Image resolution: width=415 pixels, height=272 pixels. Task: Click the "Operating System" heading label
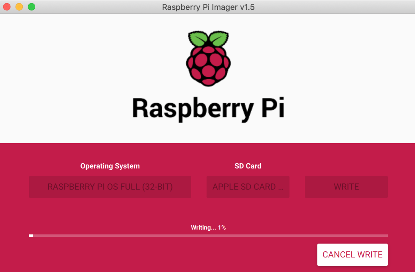pyautogui.click(x=110, y=166)
